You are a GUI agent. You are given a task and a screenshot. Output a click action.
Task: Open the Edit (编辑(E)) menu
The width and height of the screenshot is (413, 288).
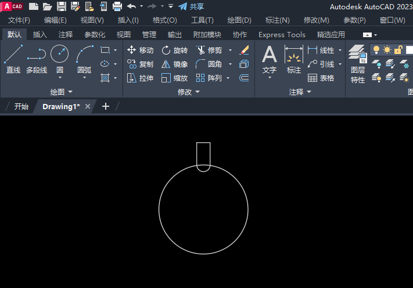pos(55,20)
